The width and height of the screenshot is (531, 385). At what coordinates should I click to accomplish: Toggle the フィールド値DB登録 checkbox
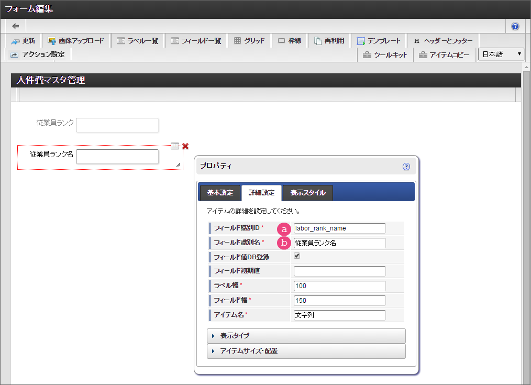point(297,257)
